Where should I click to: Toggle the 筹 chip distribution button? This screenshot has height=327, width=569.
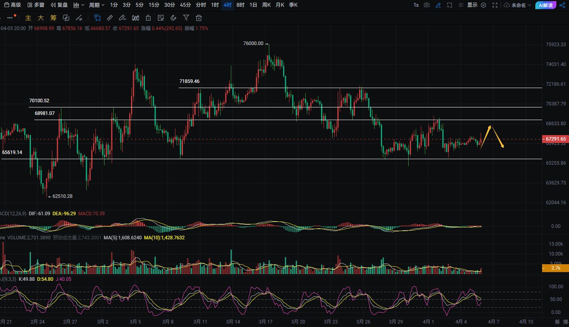click(53, 18)
